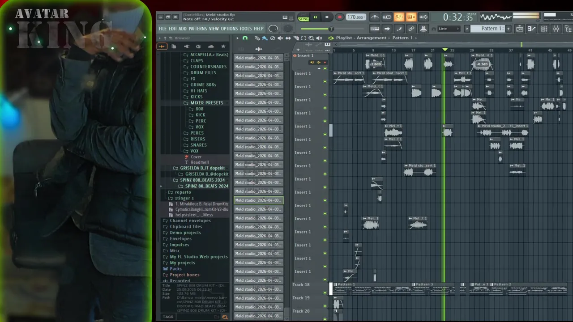Toggle loop recording icon

point(423,17)
